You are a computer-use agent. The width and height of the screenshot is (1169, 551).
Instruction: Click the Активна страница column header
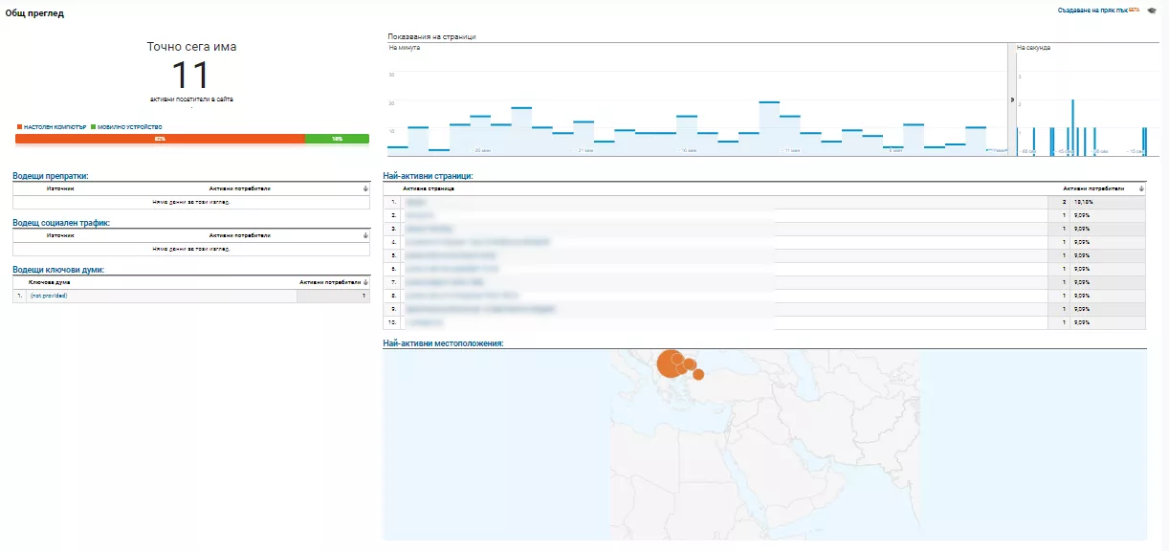pos(429,188)
